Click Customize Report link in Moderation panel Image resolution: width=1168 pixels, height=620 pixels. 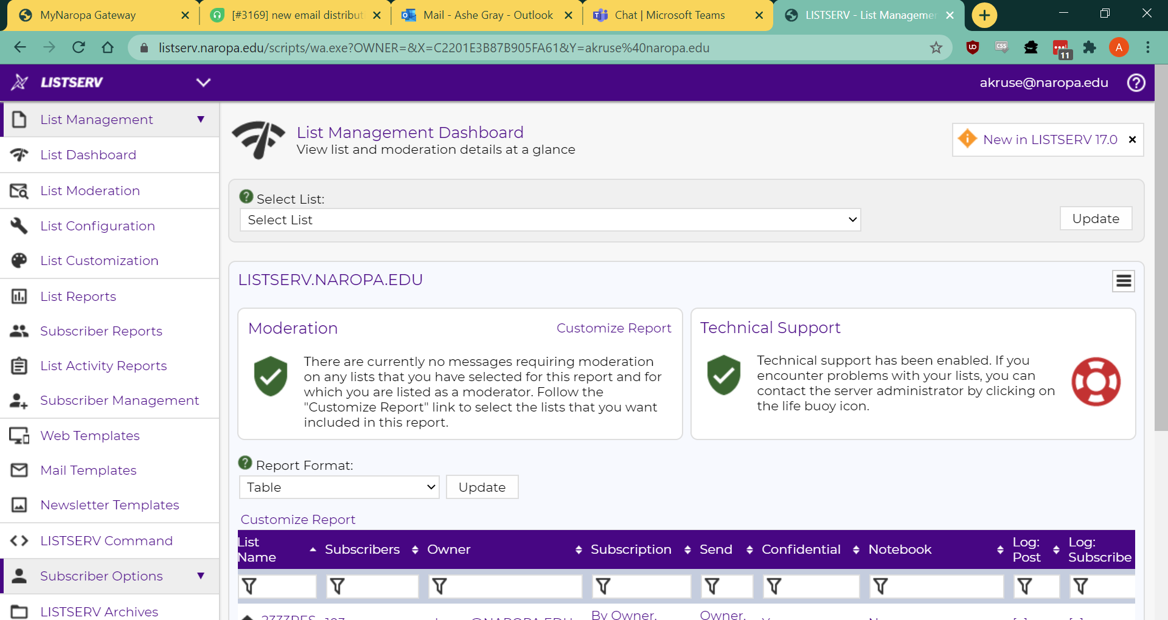click(x=614, y=328)
